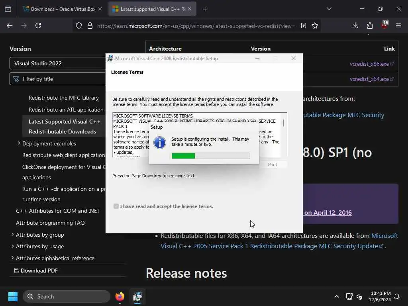Image resolution: width=408 pixels, height=306 pixels.
Task: Click the Release notes heading
Action: 186,273
